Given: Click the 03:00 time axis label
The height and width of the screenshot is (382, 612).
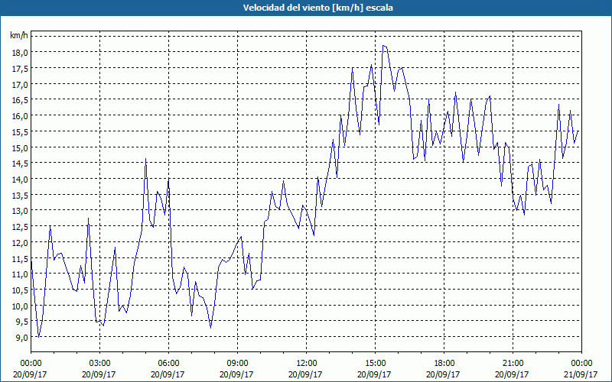Looking at the screenshot, I should click(x=100, y=364).
